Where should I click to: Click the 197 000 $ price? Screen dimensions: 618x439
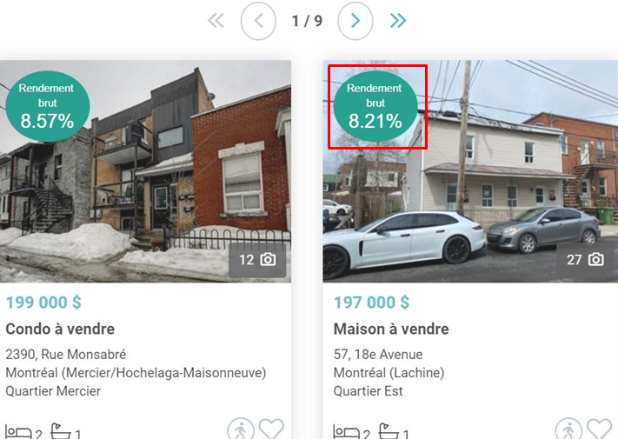click(371, 303)
